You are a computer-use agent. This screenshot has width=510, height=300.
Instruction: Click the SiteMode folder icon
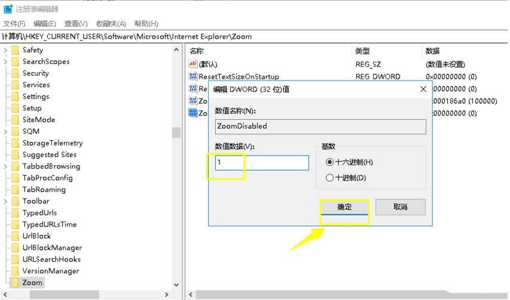pyautogui.click(x=15, y=120)
